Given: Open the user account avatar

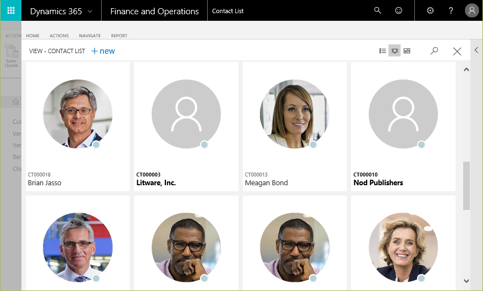Looking at the screenshot, I should [x=471, y=11].
